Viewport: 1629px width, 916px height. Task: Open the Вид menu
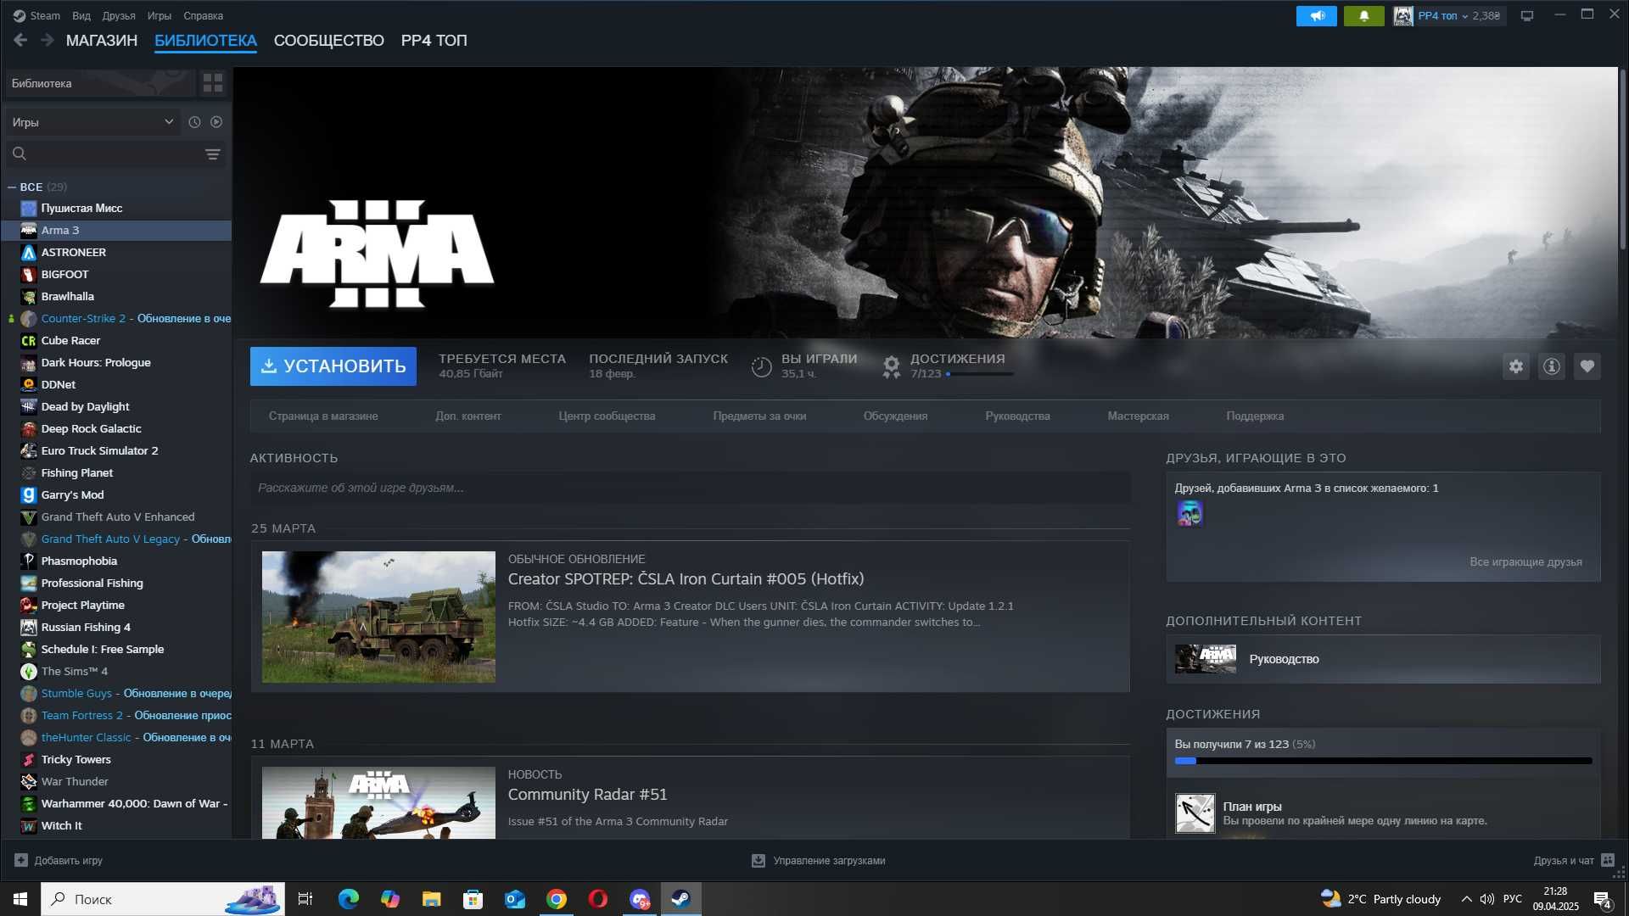click(x=81, y=15)
